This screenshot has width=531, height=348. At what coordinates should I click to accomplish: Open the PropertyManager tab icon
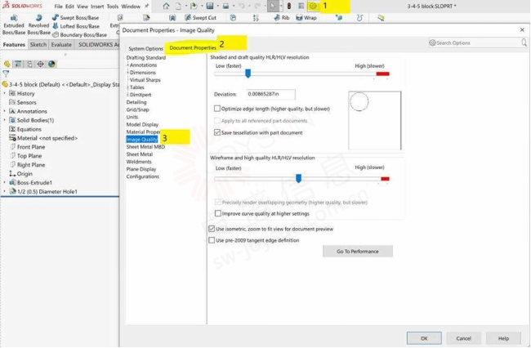click(18, 64)
